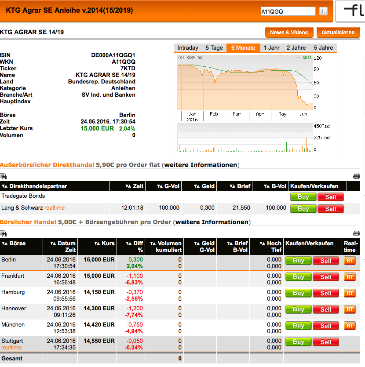This screenshot has height=367, width=365.
Task: Open RT realtime quote for Hannover
Action: pyautogui.click(x=350, y=309)
